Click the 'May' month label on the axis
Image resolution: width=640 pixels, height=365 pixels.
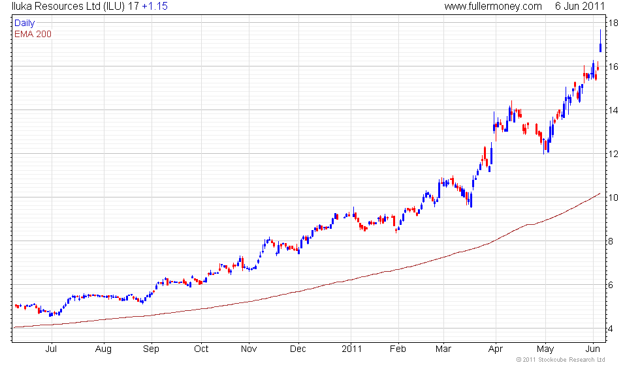tap(545, 349)
